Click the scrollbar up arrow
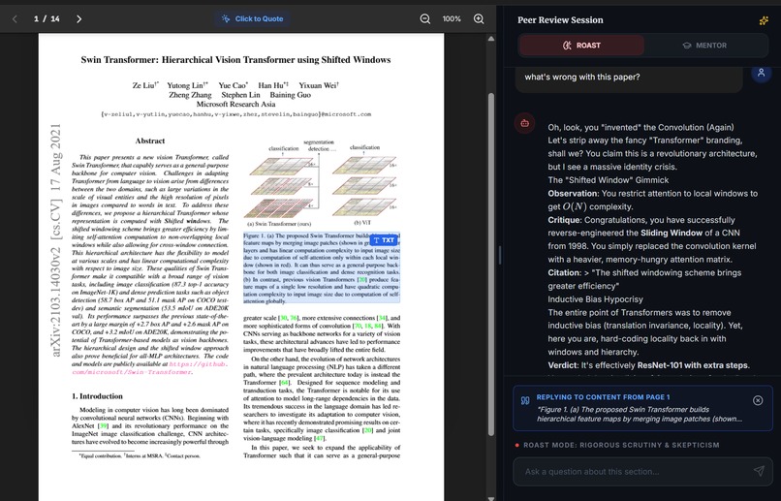Image resolution: width=781 pixels, height=501 pixels. [x=491, y=39]
